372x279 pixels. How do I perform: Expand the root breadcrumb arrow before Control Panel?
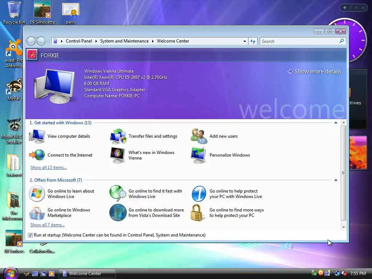pyautogui.click(x=62, y=41)
